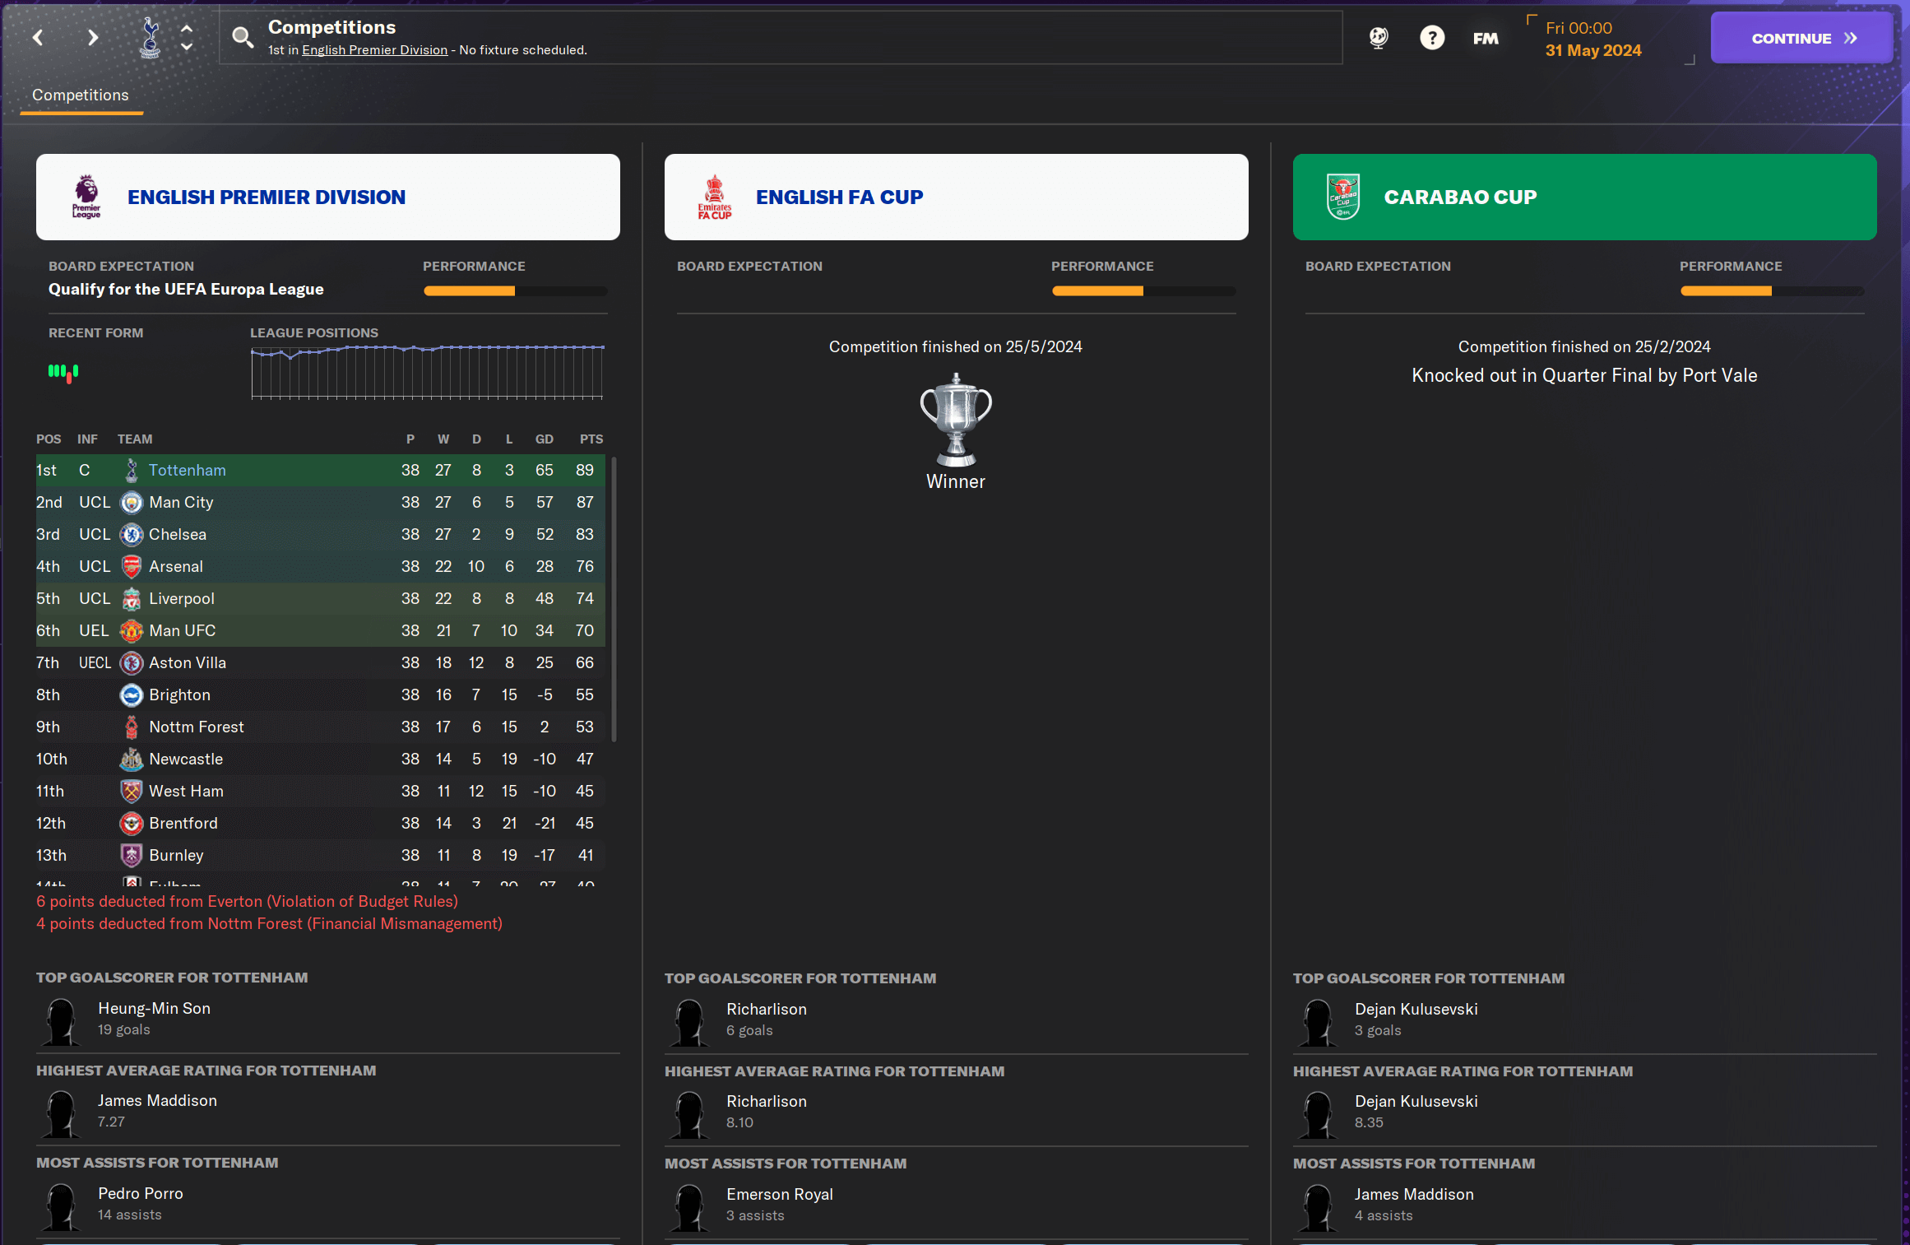Click the Carabao Cup logo icon
The height and width of the screenshot is (1245, 1910).
(x=1343, y=197)
